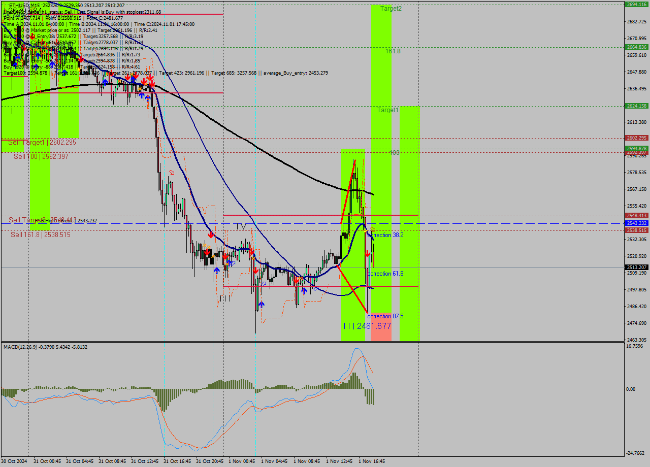Click the -24.7662 MACD scale value
Screen dimensions: 650x467
tap(636, 453)
